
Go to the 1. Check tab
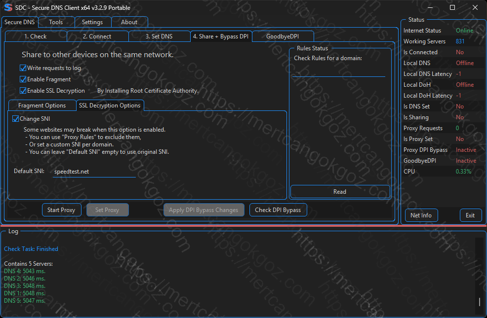tap(36, 36)
